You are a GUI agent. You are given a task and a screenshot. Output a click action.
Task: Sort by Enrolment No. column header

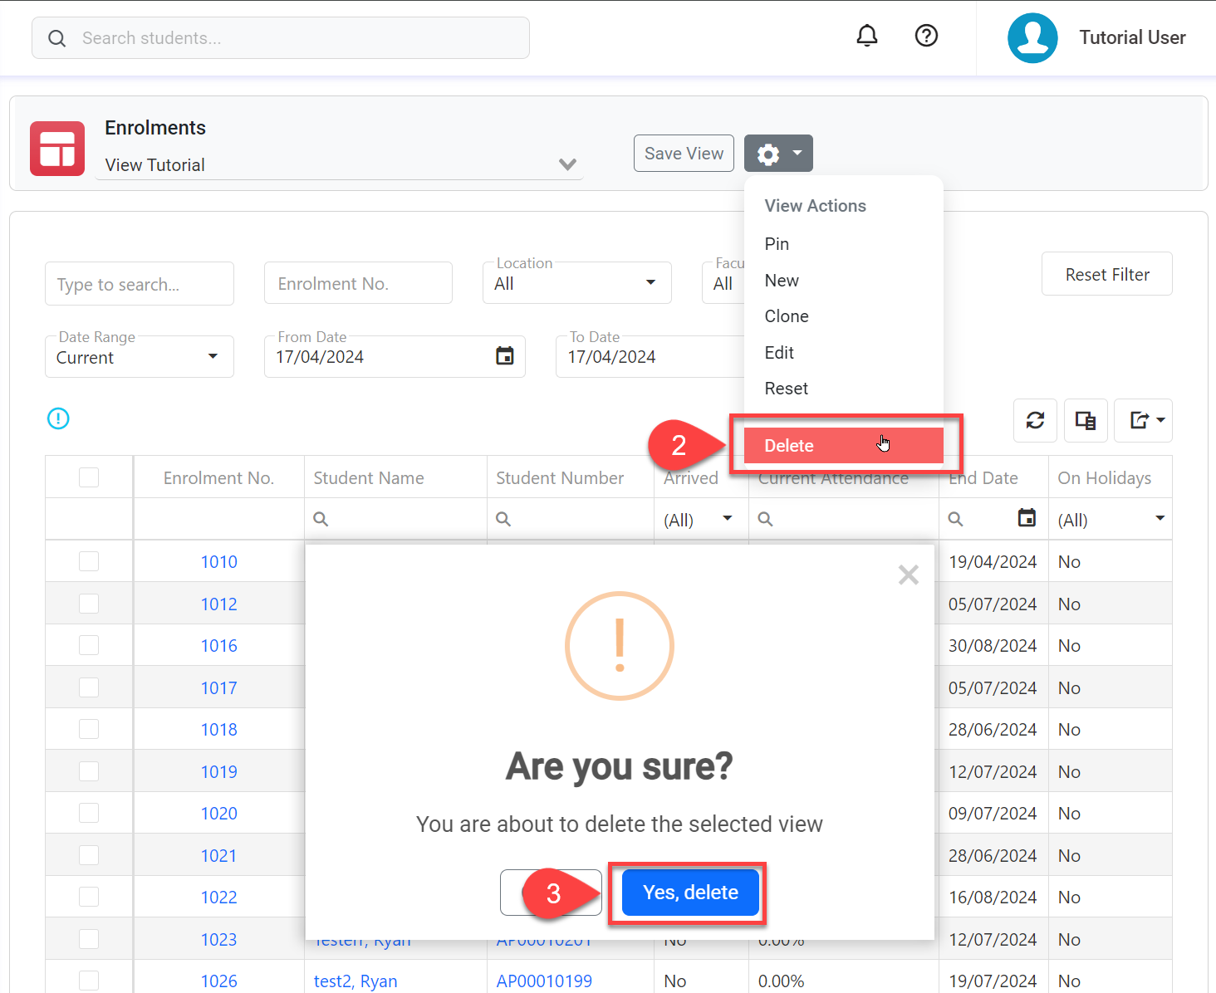(218, 477)
